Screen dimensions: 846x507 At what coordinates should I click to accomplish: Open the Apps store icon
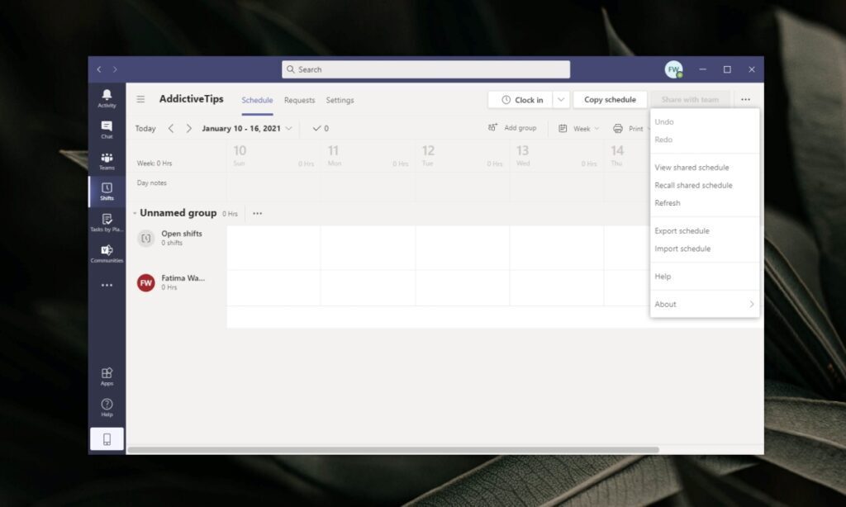coord(106,375)
